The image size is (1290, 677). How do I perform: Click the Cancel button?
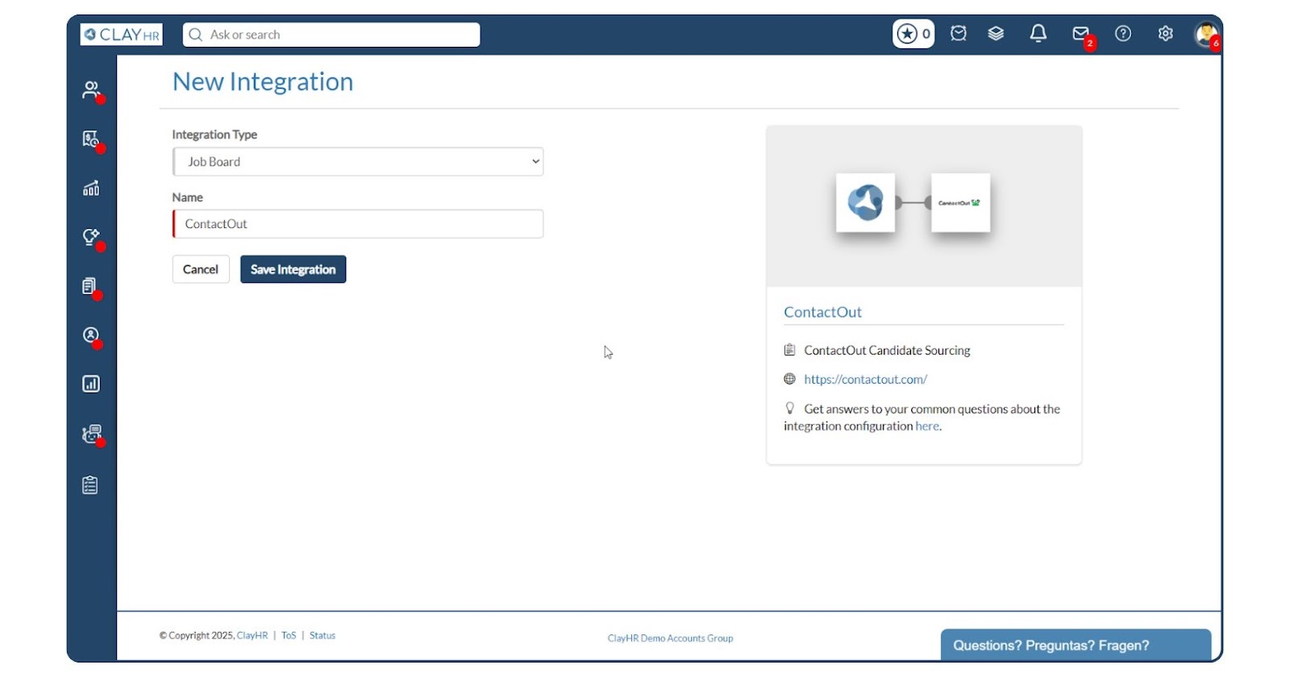point(201,269)
